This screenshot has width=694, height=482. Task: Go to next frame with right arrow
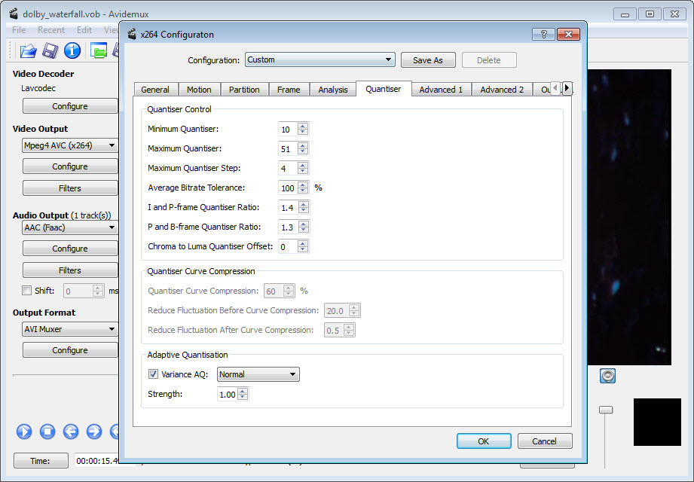click(x=94, y=431)
